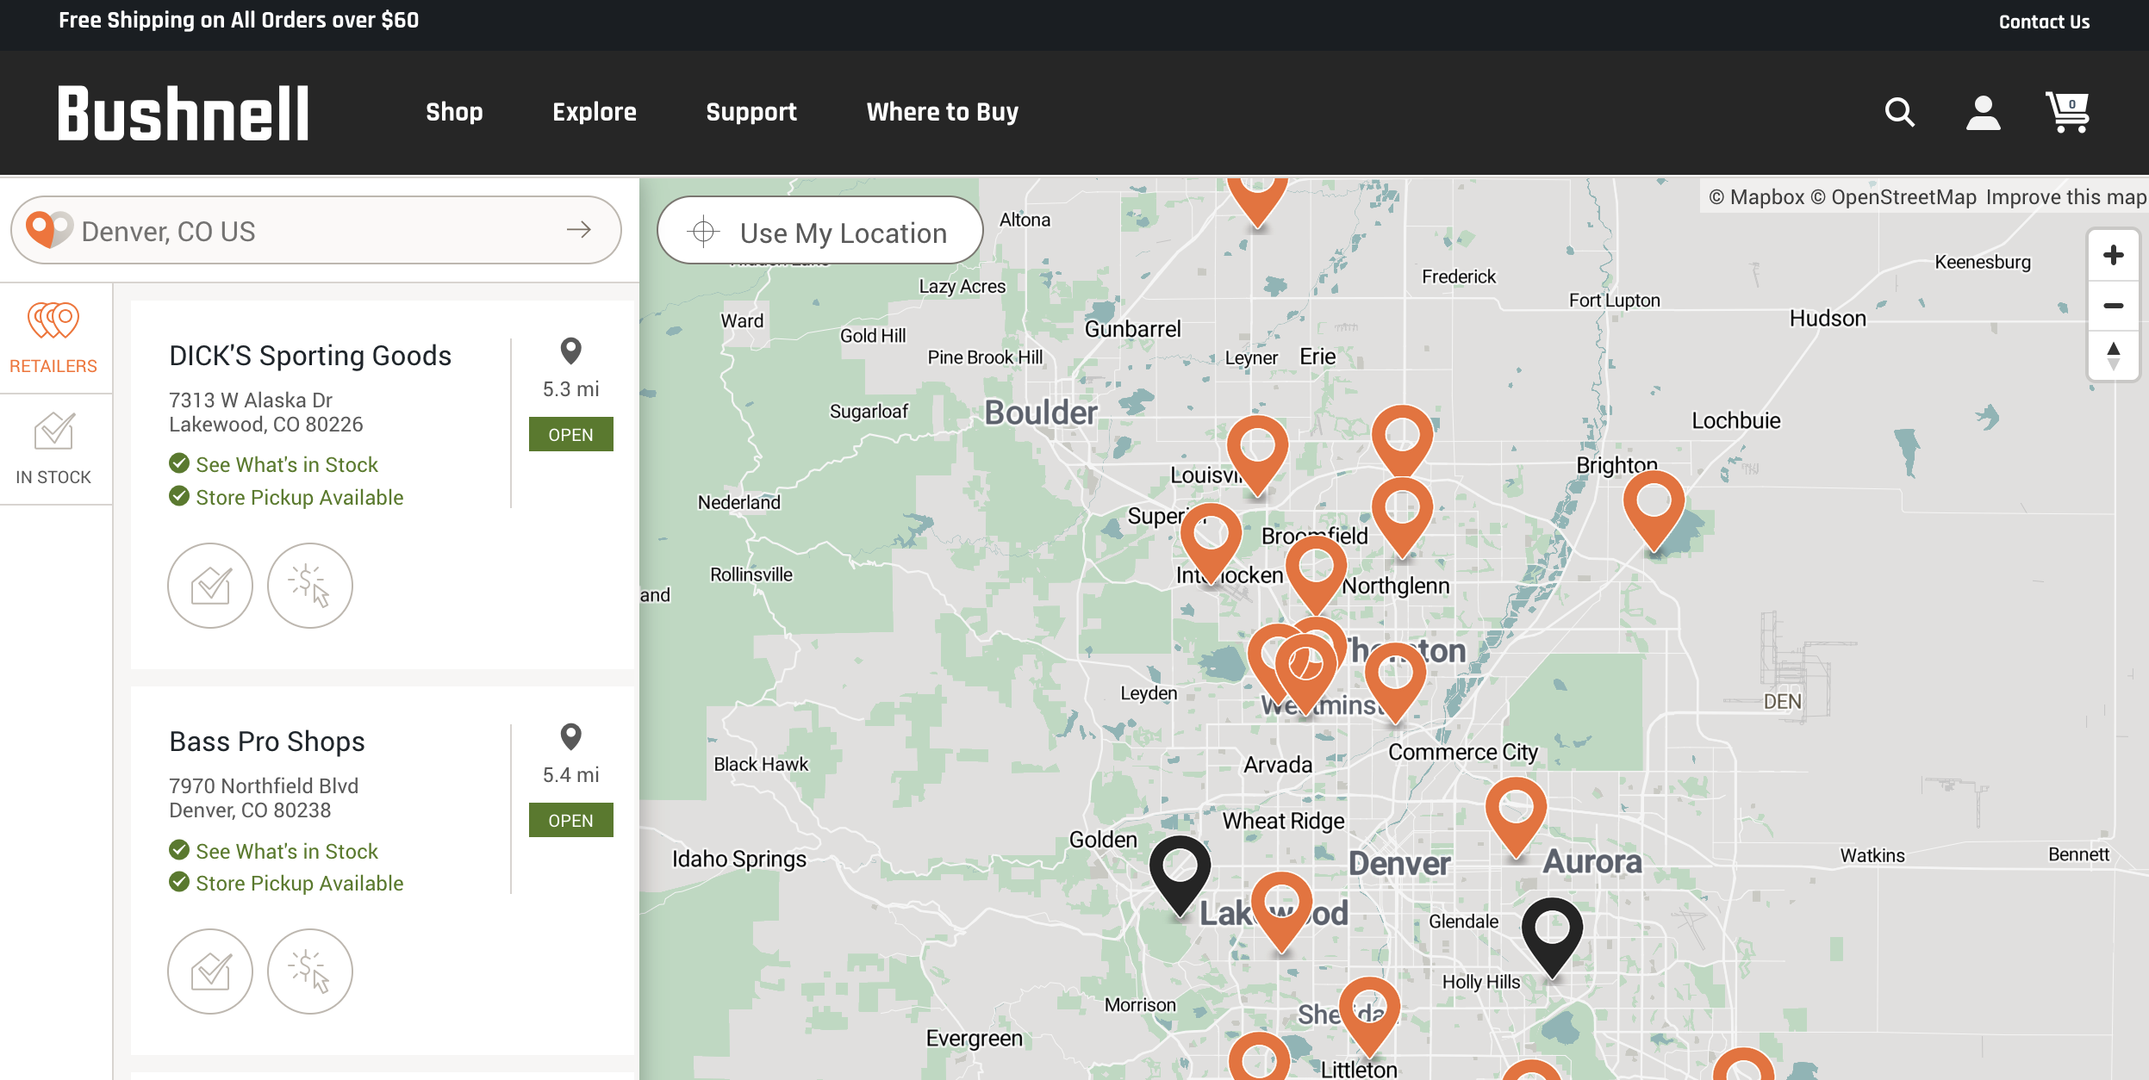Select orange map pin near Brighton
This screenshot has width=2149, height=1080.
pos(1654,511)
